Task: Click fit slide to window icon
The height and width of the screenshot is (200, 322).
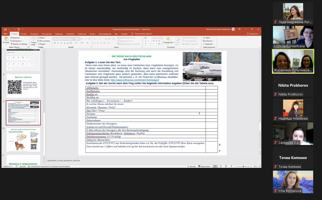Action: pos(260,166)
